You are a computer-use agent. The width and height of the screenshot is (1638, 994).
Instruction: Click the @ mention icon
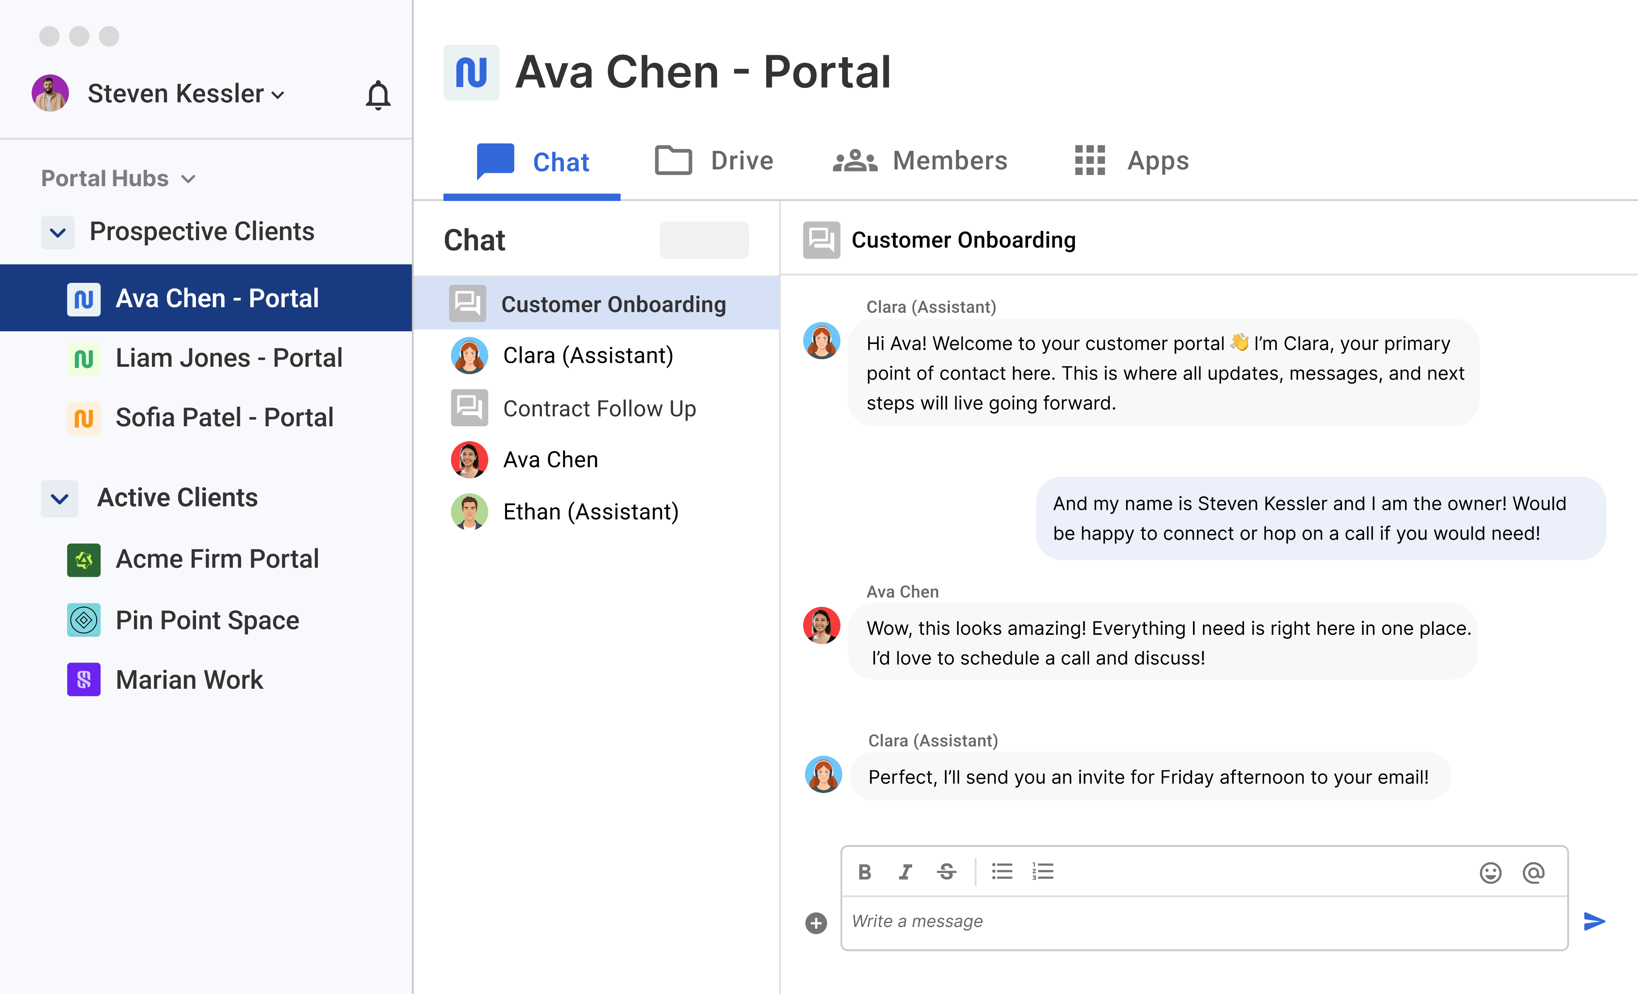pyautogui.click(x=1533, y=873)
